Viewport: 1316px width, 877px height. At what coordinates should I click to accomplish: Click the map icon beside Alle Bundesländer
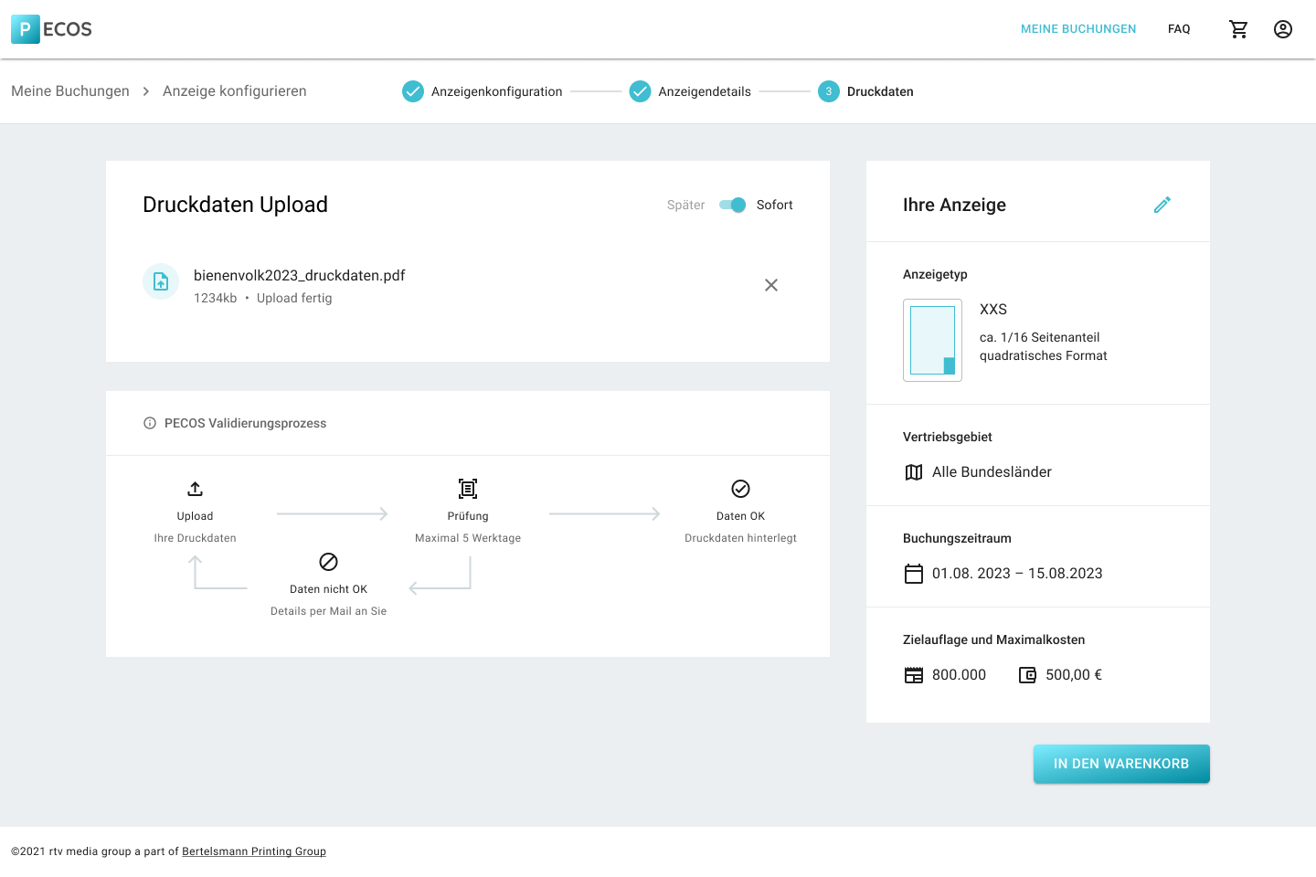tap(914, 472)
